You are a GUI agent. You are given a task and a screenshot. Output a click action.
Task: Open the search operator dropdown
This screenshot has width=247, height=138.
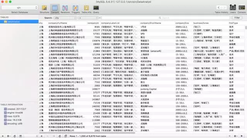[x=88, y=18]
